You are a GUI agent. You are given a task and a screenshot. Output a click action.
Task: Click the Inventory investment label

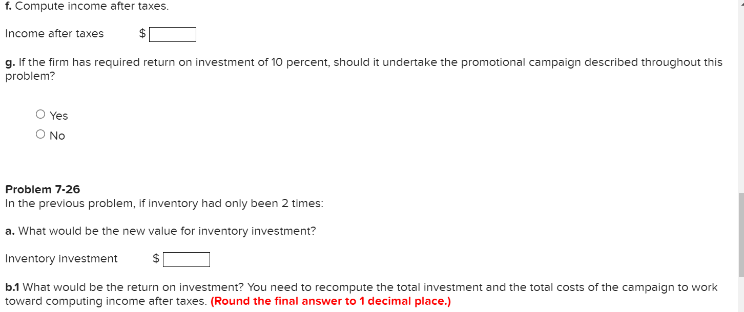60,258
